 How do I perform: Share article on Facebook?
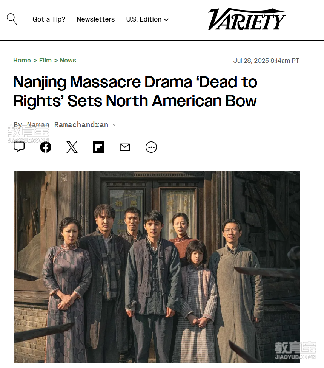click(45, 147)
